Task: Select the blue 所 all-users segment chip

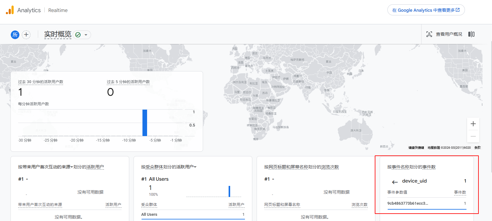Action: click(x=15, y=34)
